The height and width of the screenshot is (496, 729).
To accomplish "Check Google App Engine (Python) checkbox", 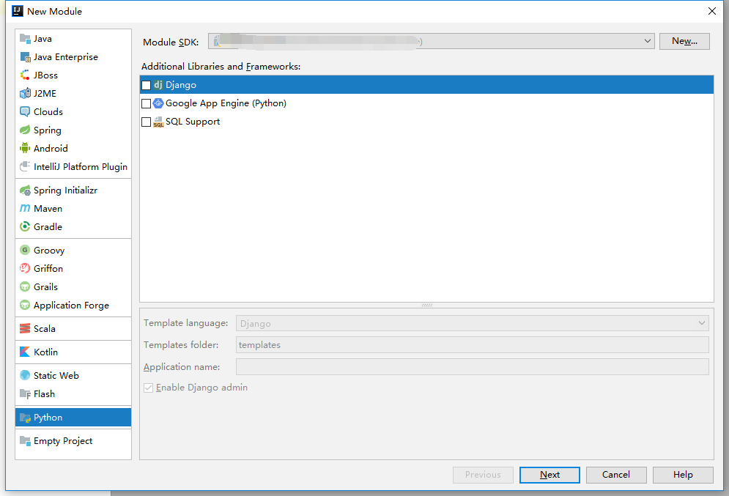I will (146, 103).
